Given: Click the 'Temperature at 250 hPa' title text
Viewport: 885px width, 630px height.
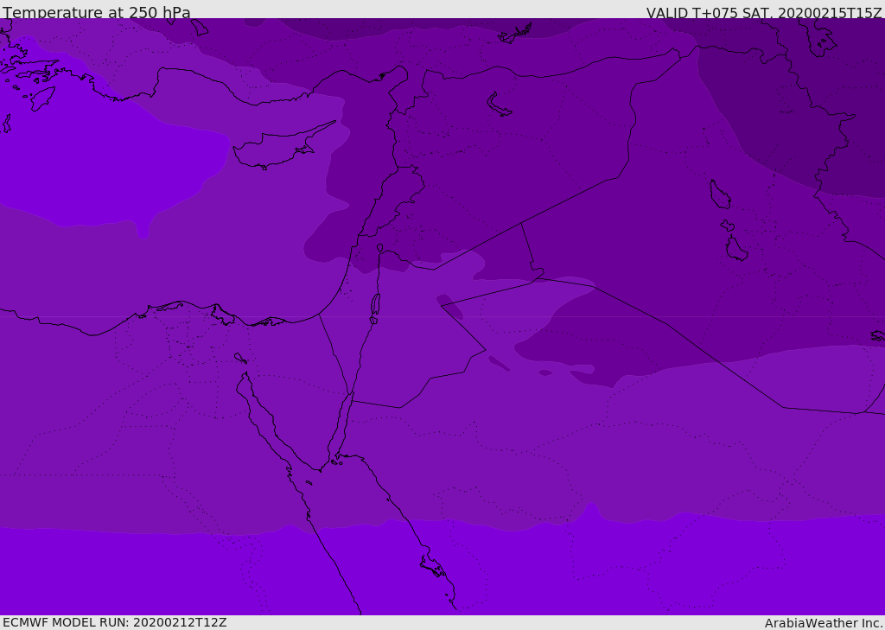Looking at the screenshot, I should pos(97,12).
